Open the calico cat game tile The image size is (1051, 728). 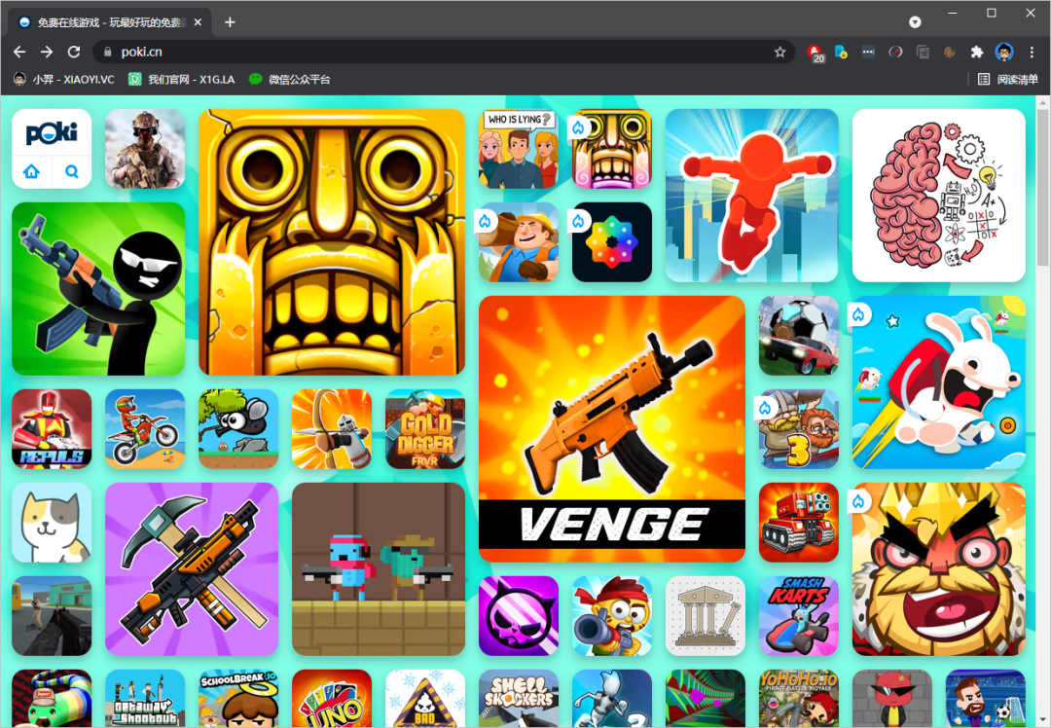pyautogui.click(x=52, y=523)
